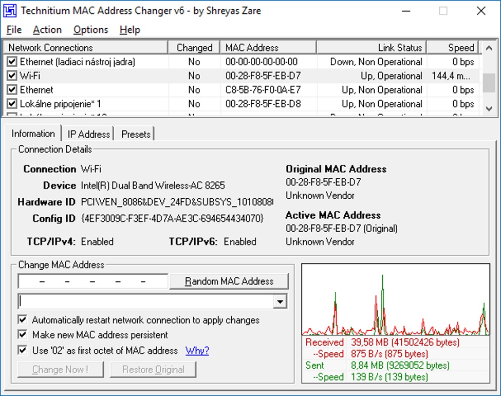Click the Technitium app icon in title bar

[10, 11]
